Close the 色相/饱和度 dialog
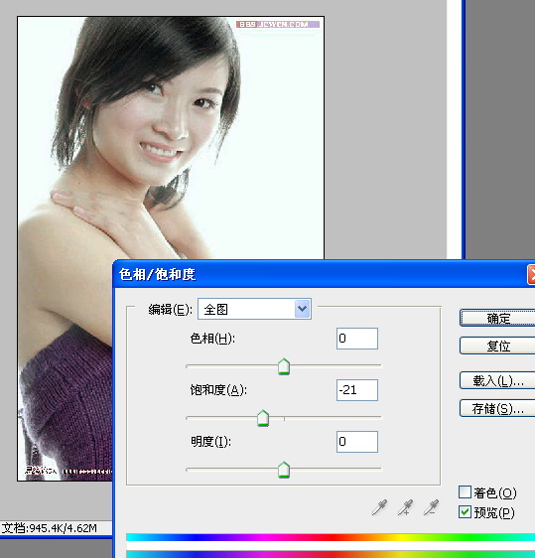Viewport: 535px width, 558px height. click(x=531, y=275)
